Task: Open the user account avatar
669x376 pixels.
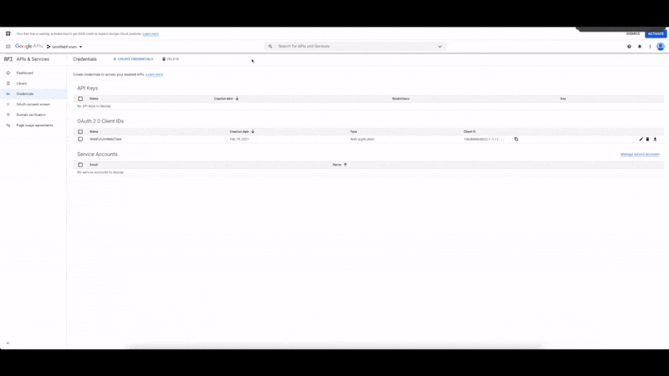Action: pyautogui.click(x=661, y=47)
